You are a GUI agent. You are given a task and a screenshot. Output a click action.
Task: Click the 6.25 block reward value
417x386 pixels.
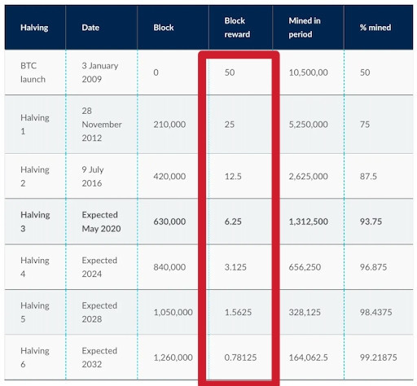[233, 222]
